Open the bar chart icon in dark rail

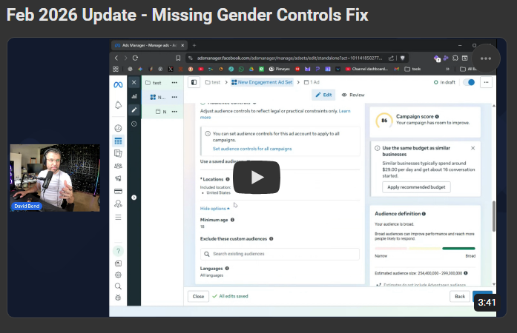point(134,96)
